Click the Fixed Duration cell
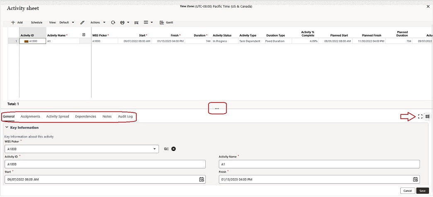Image resolution: width=433 pixels, height=197 pixels. [278, 41]
